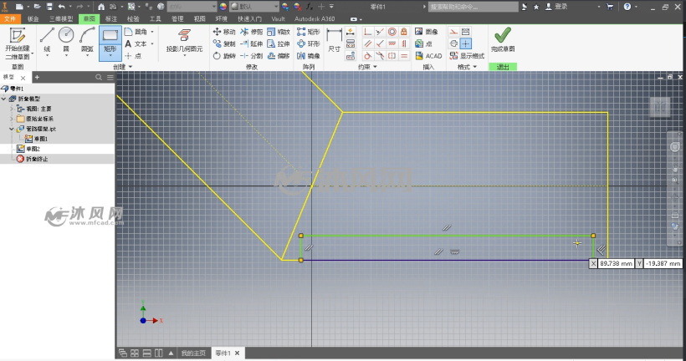Toggle Centerline format button
Image resolution: width=686 pixels, height=361 pixels.
453,43
